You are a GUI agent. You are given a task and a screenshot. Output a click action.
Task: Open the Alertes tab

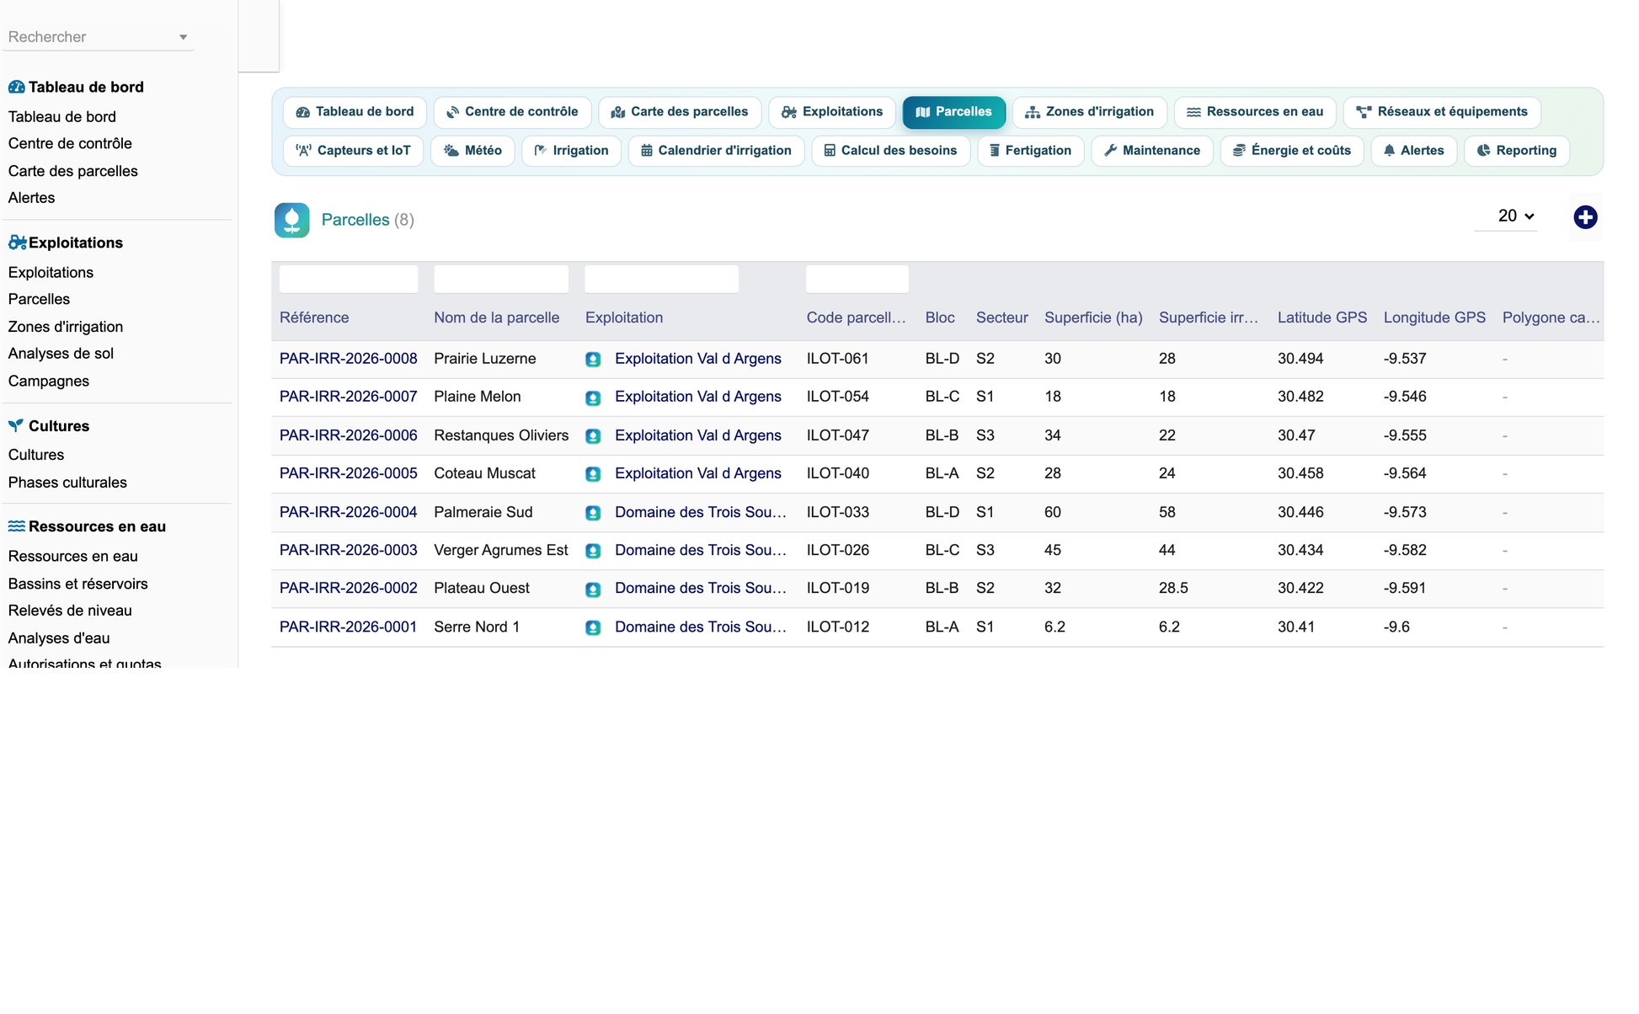(1413, 151)
